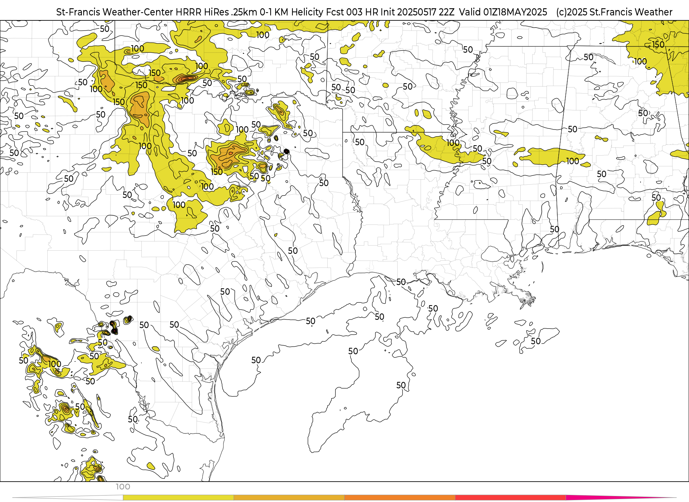Screen dimensions: 689x502
Task: Click the "0-1 KM Helicity" title text
Action: pyautogui.click(x=291, y=12)
